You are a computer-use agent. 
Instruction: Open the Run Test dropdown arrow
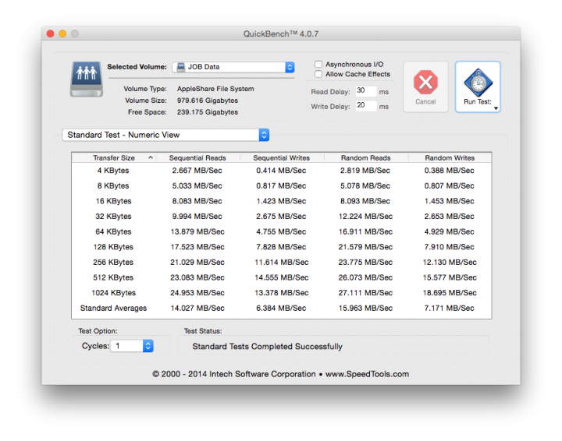[x=496, y=108]
